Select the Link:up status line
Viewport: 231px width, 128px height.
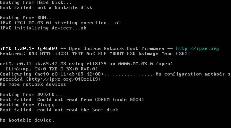coord(52,69)
